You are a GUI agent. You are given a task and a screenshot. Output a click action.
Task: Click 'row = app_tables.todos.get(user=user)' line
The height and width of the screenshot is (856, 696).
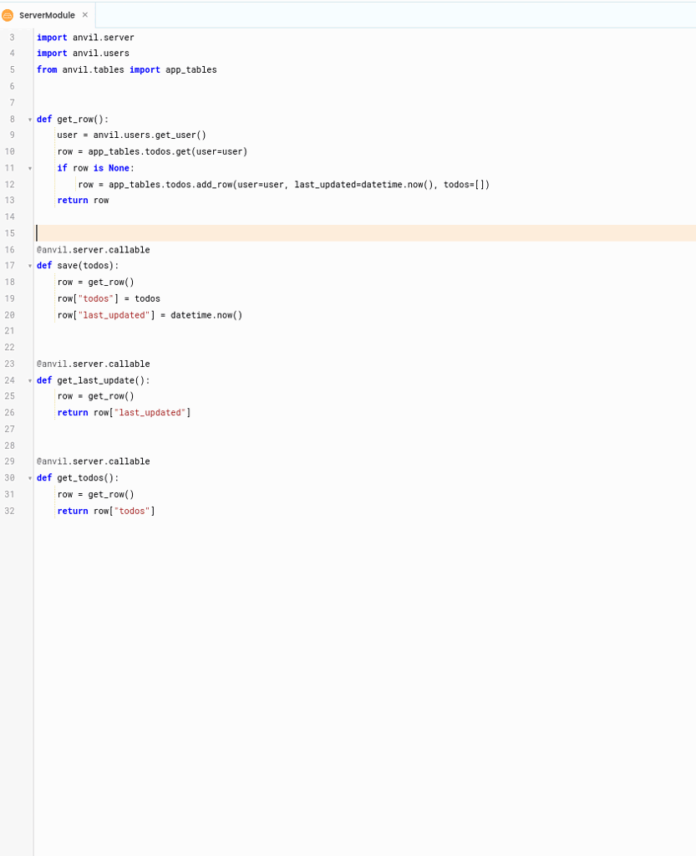[x=152, y=151]
